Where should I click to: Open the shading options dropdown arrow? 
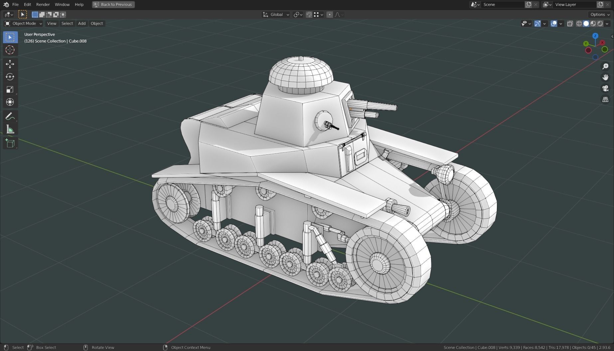click(607, 24)
